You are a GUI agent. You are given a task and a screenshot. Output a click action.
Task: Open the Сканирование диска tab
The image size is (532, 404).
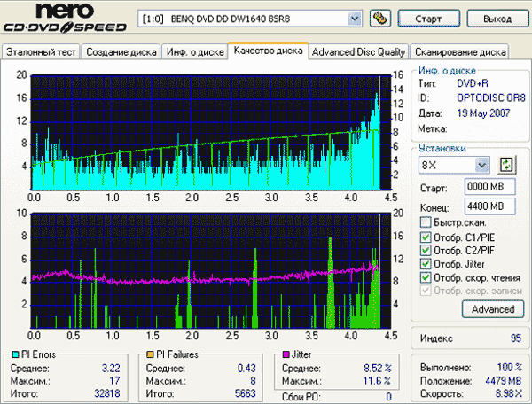point(460,52)
